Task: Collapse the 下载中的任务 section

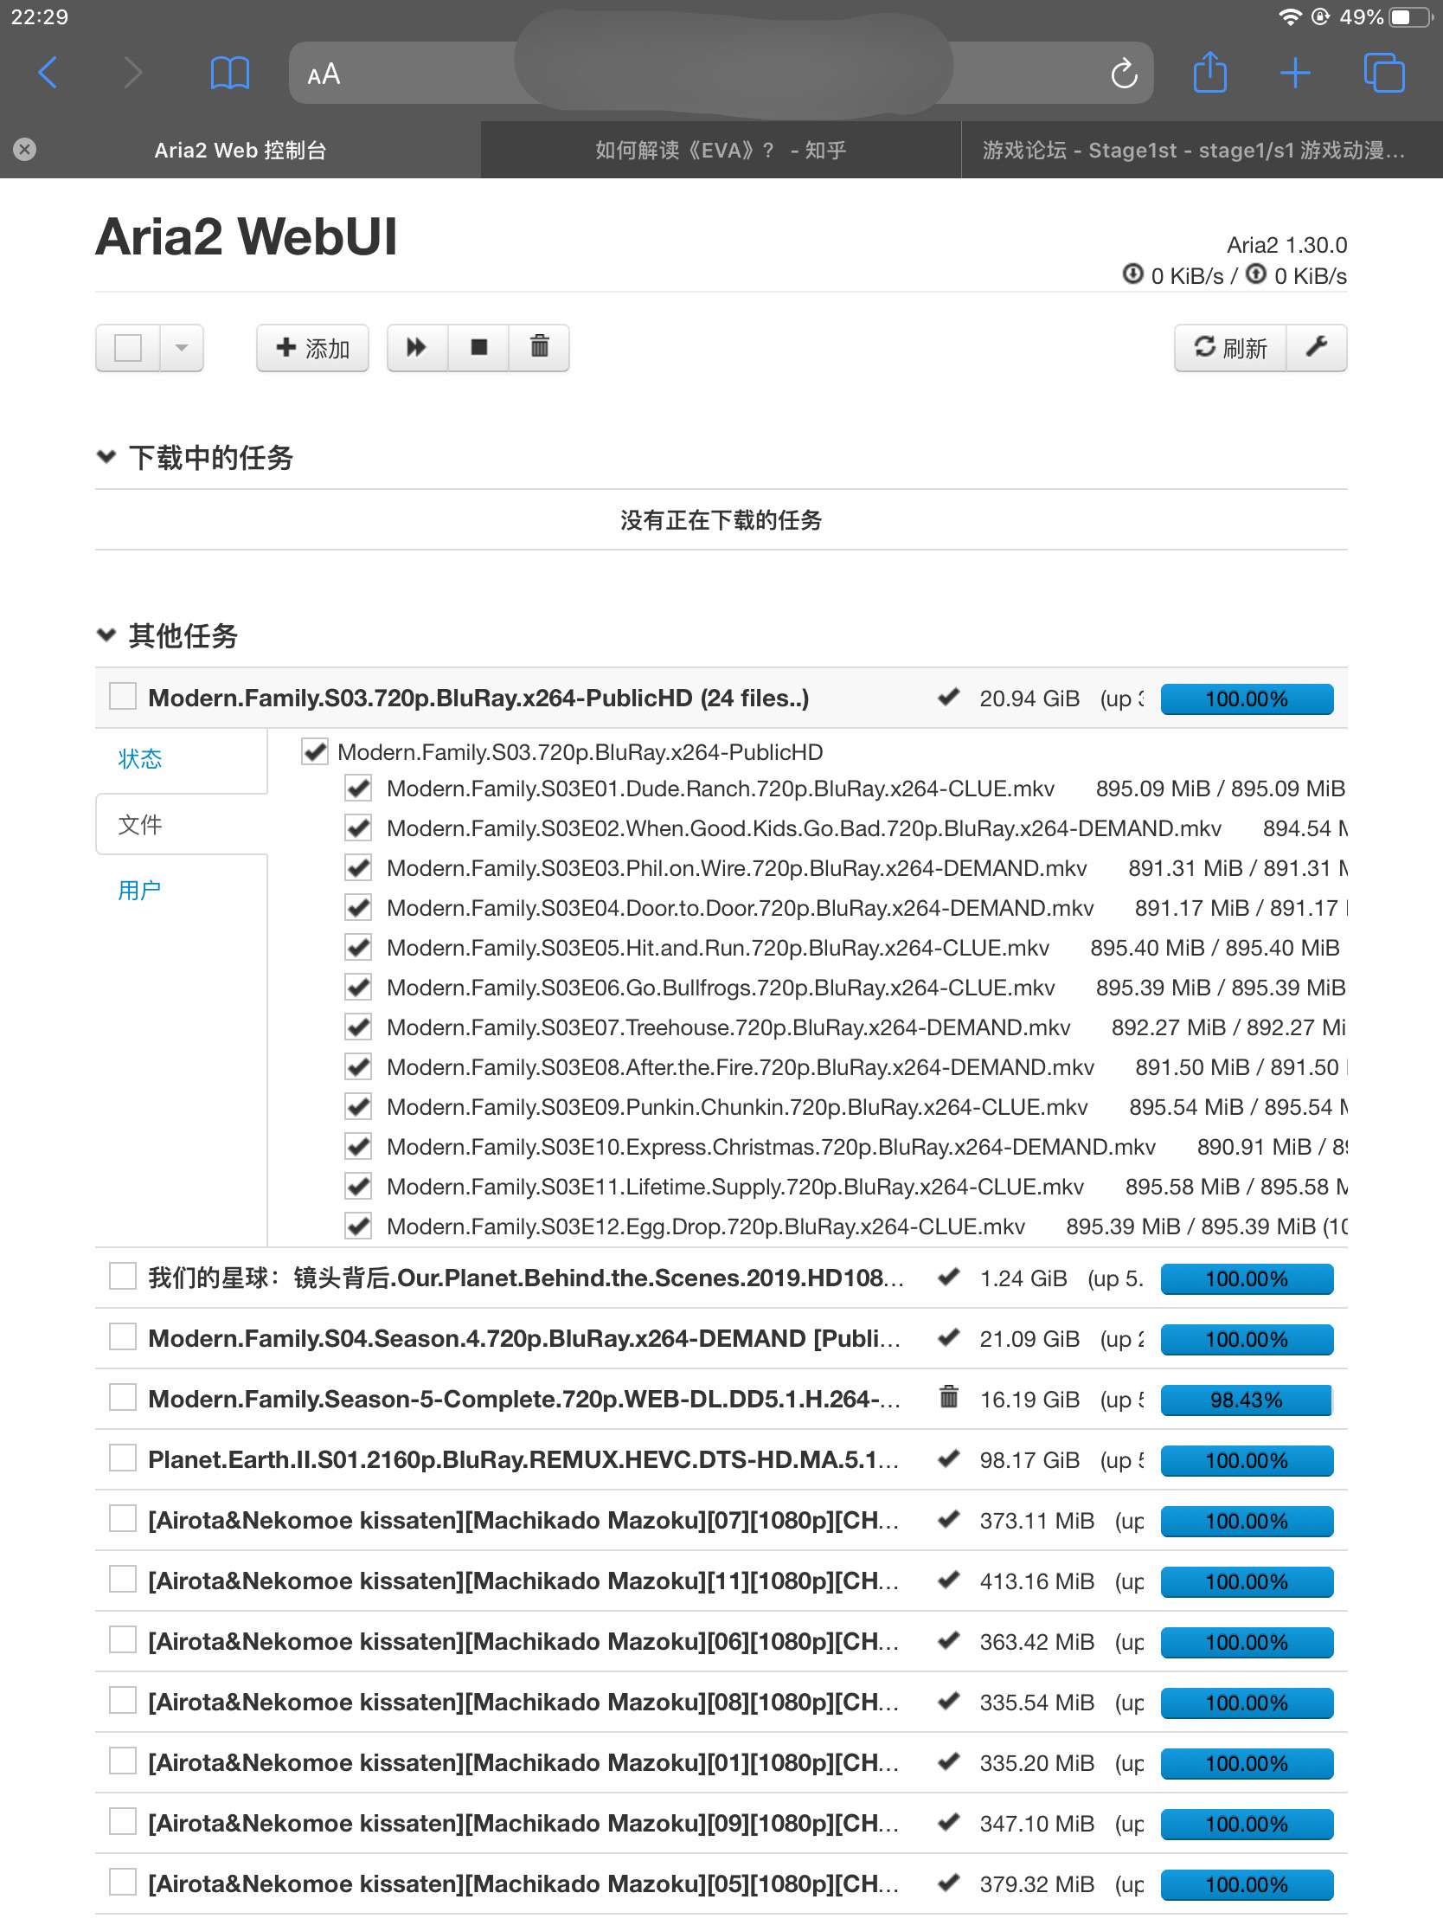Action: click(106, 456)
